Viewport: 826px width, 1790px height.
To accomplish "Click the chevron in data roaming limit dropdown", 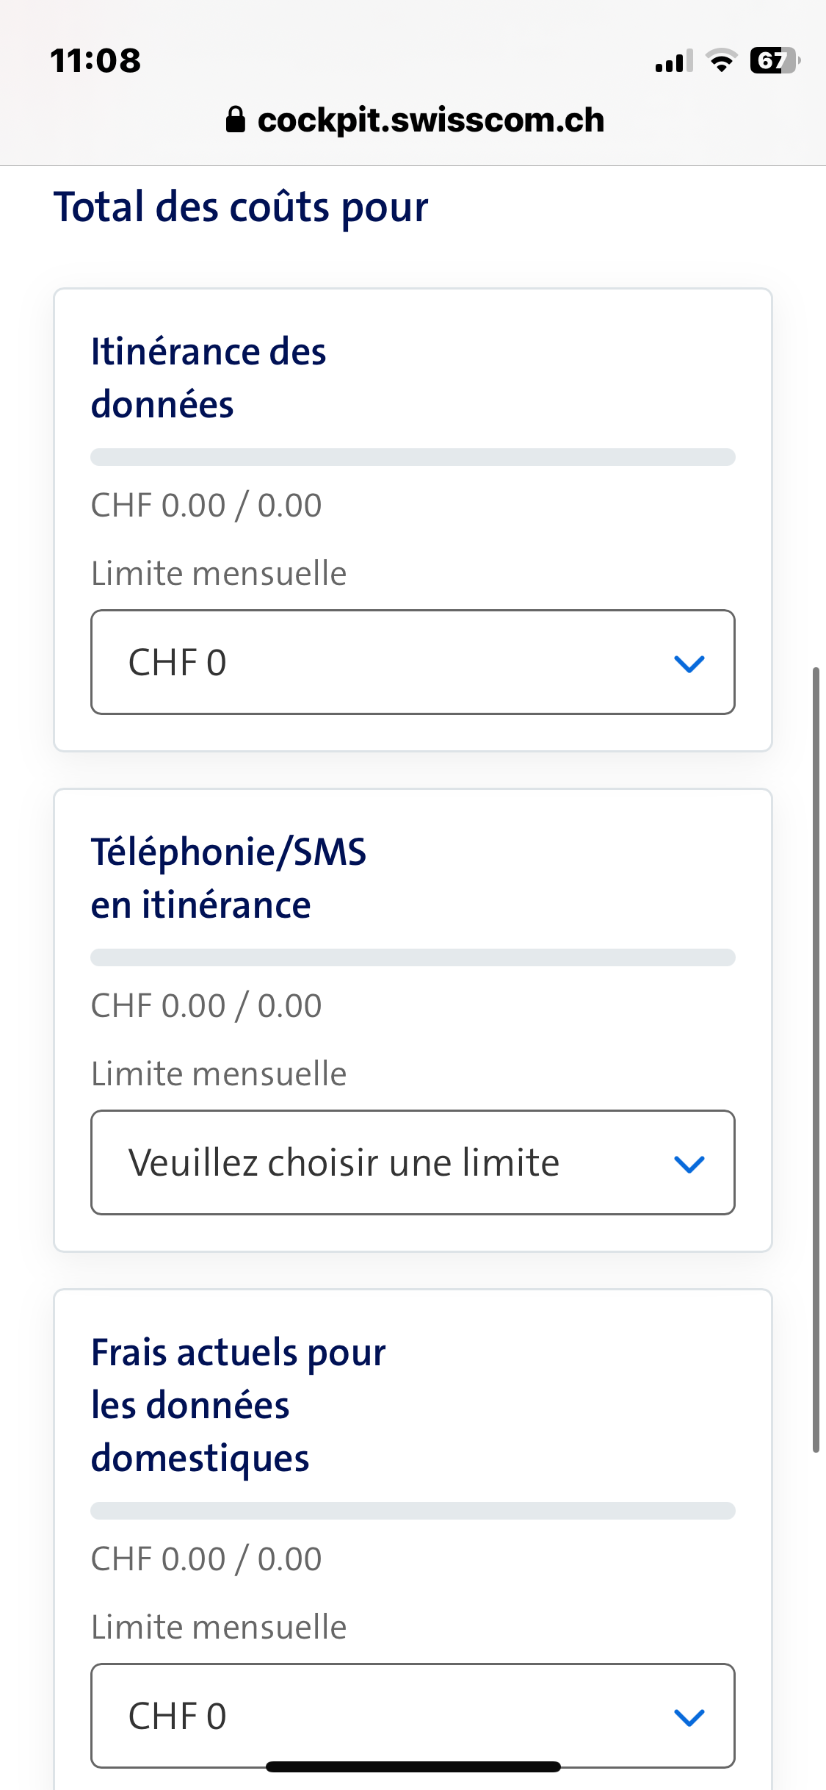I will coord(689,664).
